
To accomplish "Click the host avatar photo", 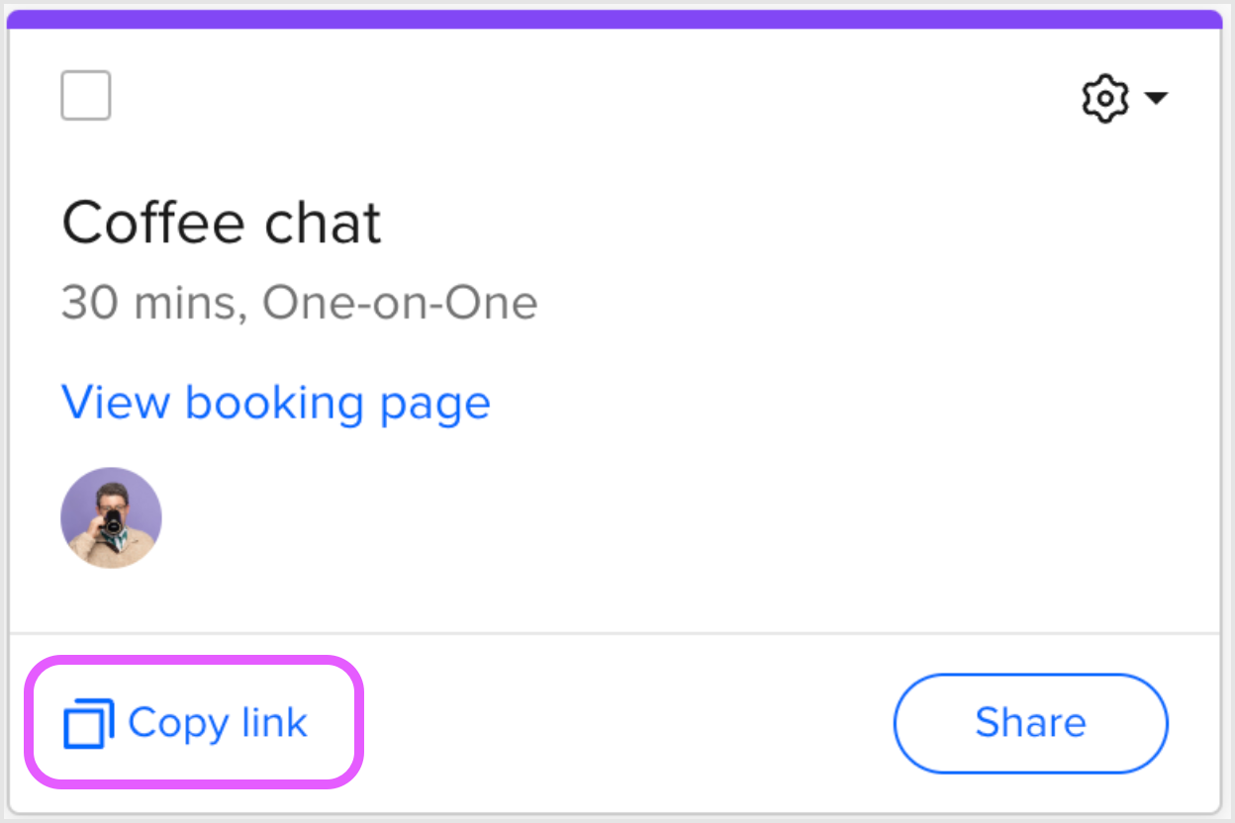I will pyautogui.click(x=111, y=517).
